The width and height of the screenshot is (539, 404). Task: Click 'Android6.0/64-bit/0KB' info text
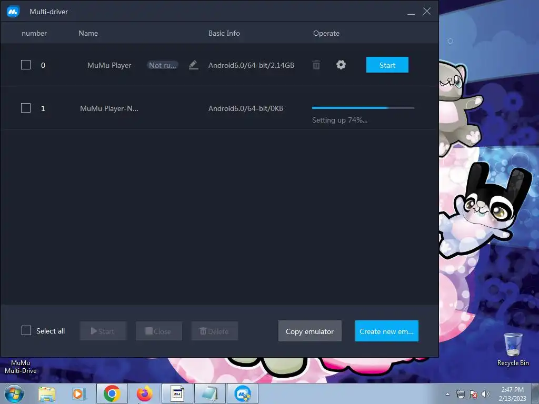pos(246,108)
